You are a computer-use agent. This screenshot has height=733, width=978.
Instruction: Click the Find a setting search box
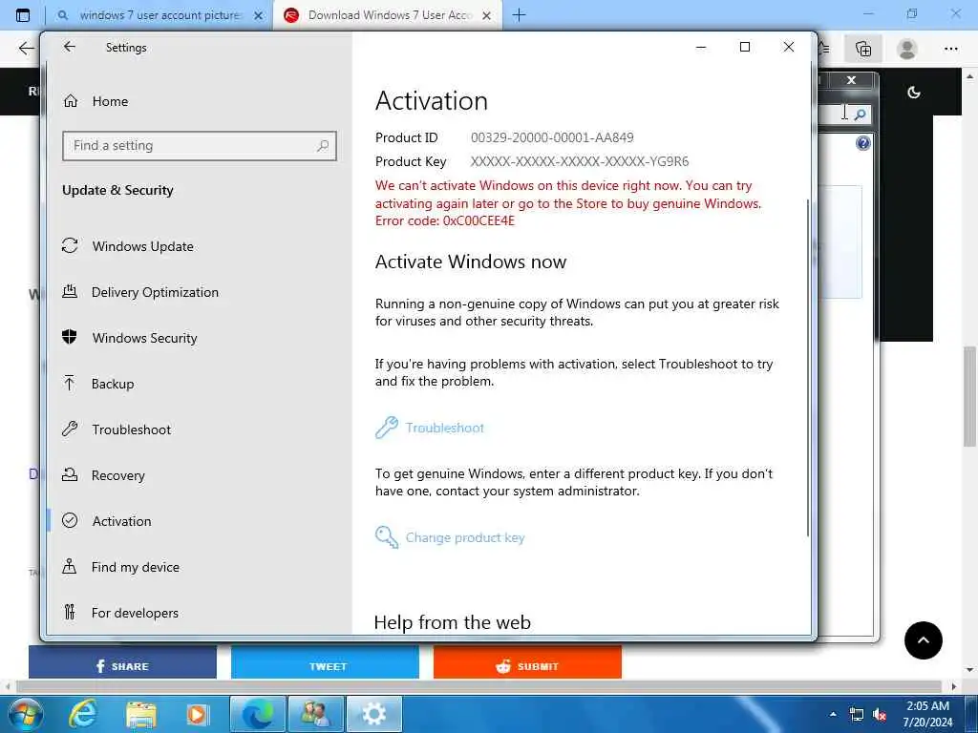point(200,146)
